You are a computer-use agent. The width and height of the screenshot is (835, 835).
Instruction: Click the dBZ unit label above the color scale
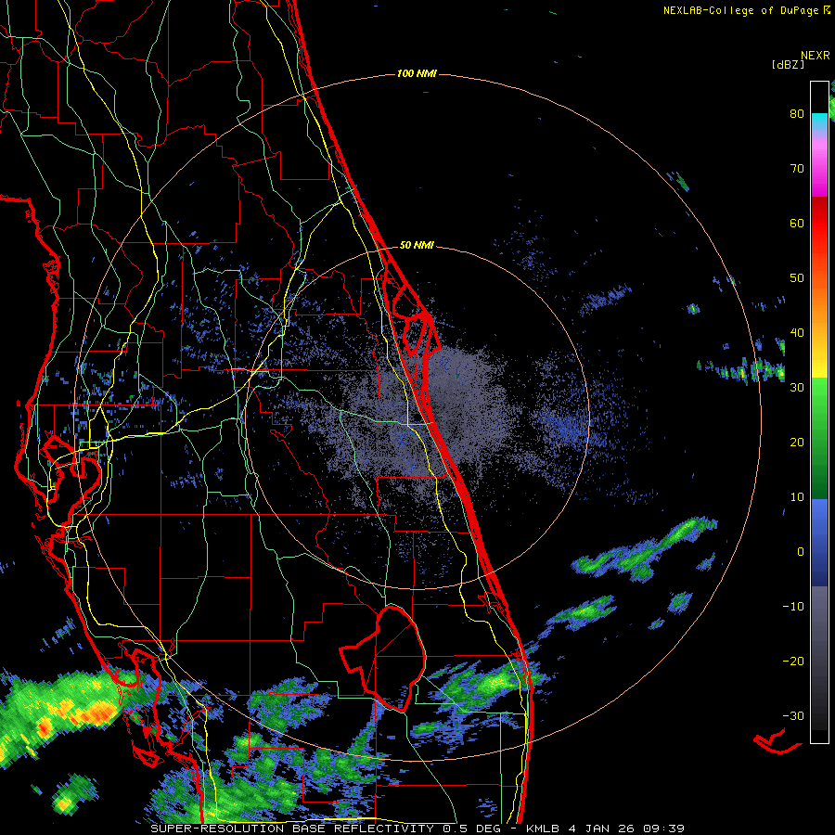pyautogui.click(x=788, y=64)
